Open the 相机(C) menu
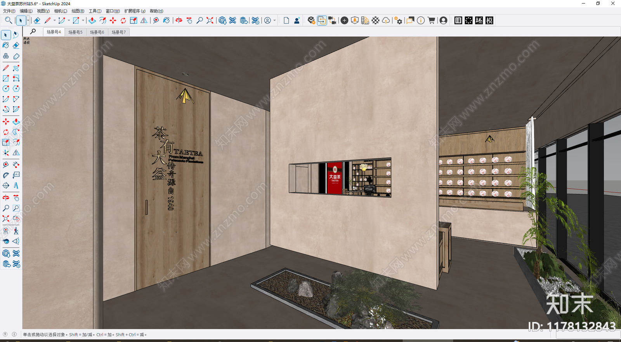This screenshot has height=342, width=621. coord(61,11)
